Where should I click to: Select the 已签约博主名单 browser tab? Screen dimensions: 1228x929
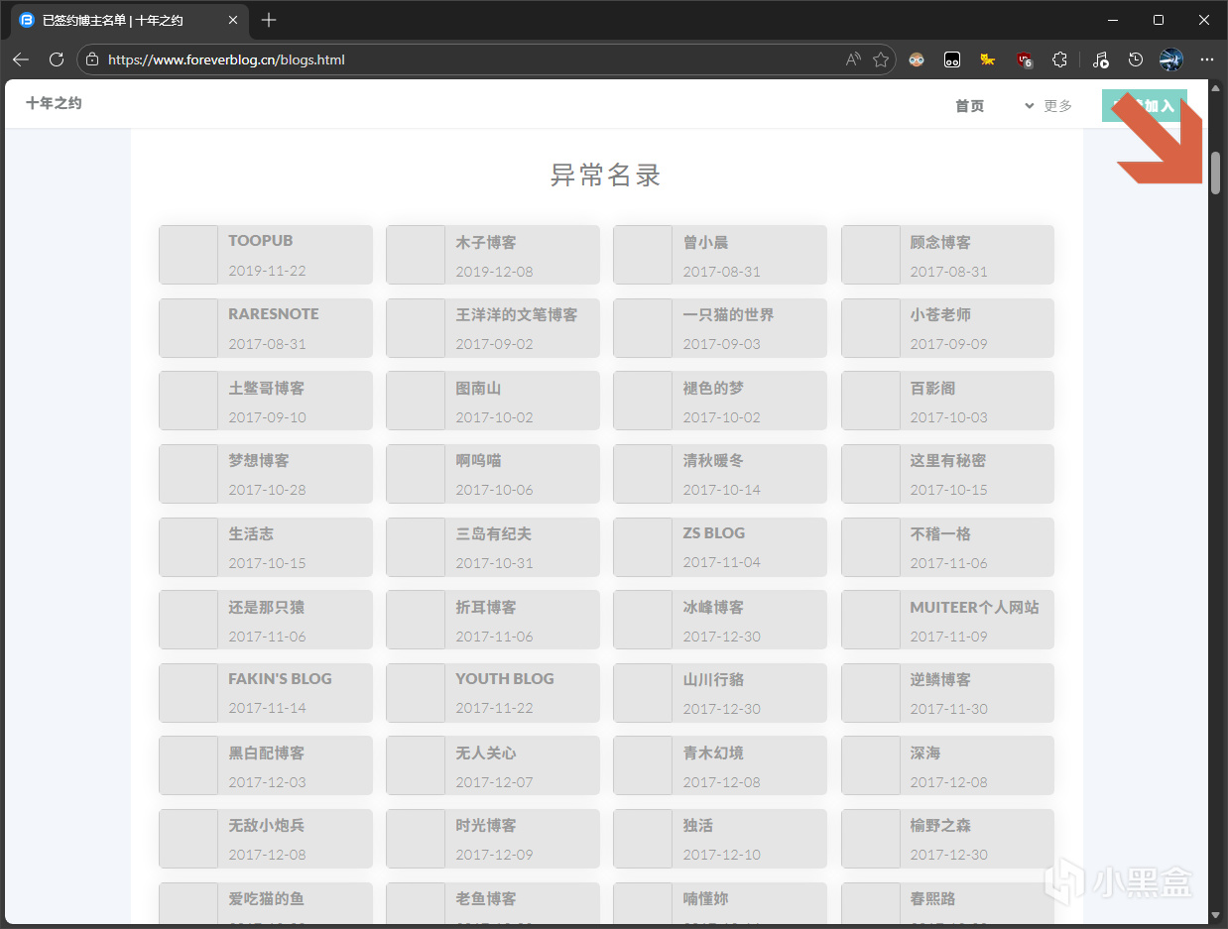coord(129,20)
